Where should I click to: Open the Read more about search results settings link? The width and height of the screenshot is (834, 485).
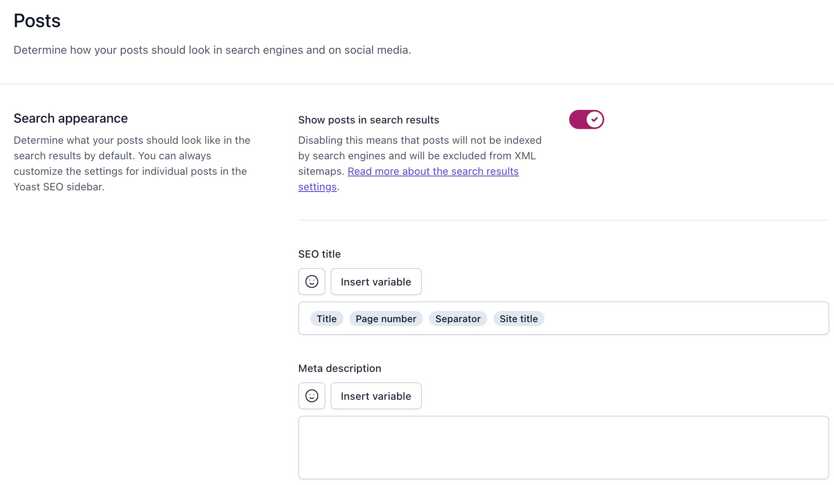[x=433, y=171]
